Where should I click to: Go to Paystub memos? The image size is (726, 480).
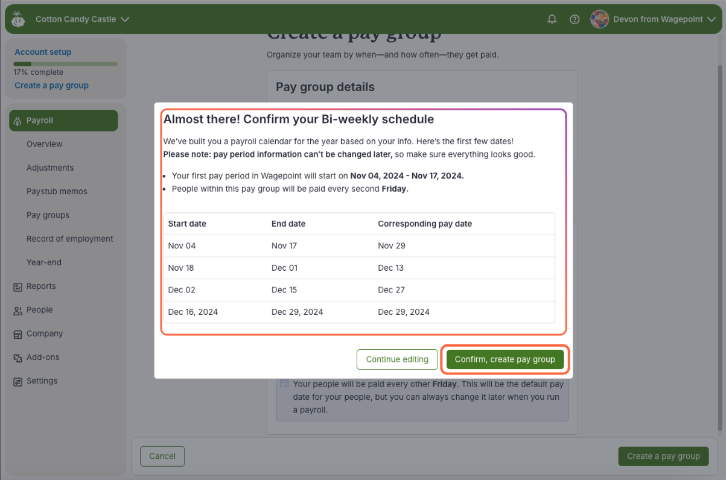57,191
